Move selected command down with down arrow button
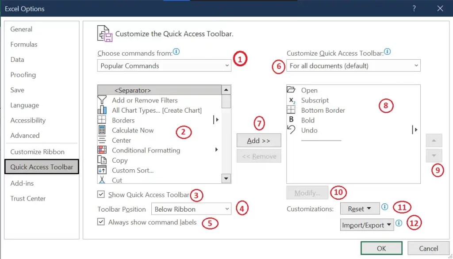 tap(434, 156)
